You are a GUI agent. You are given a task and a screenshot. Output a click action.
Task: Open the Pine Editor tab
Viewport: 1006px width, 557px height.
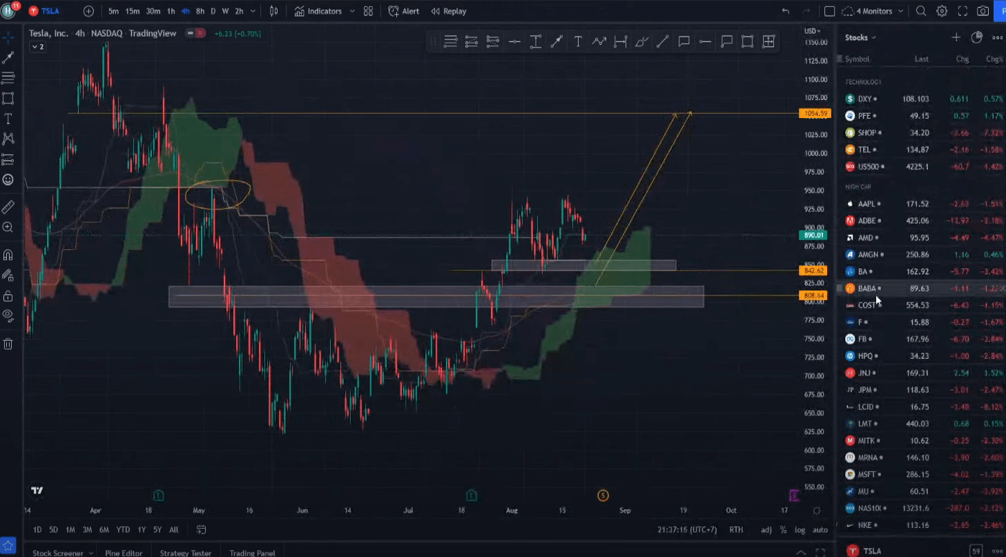[x=124, y=553]
